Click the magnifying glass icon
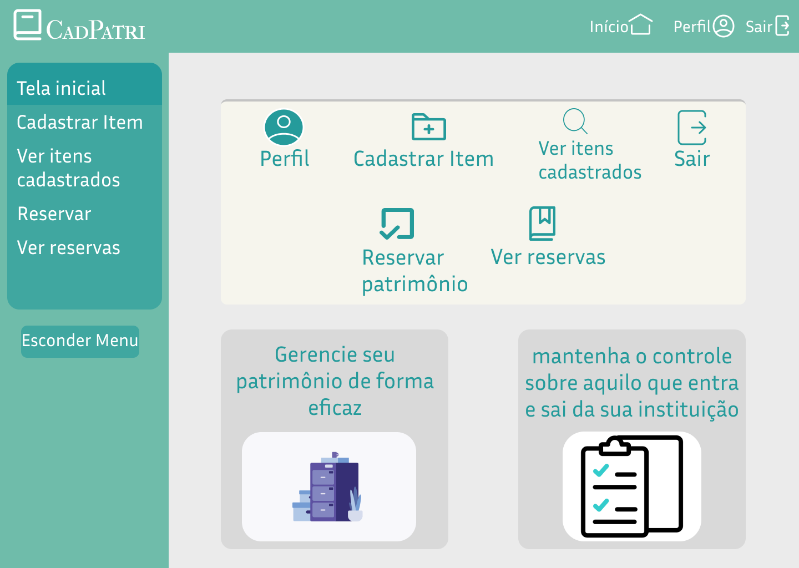The height and width of the screenshot is (568, 799). coord(575,121)
